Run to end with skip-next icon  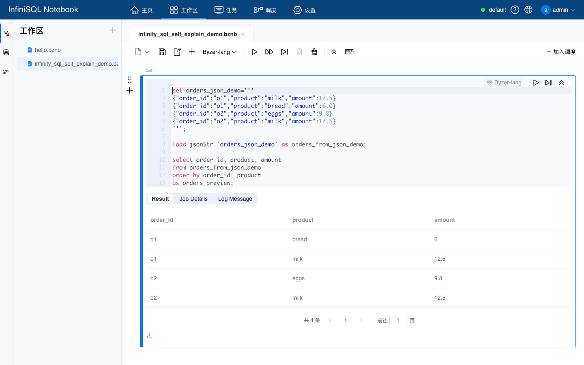click(x=284, y=52)
